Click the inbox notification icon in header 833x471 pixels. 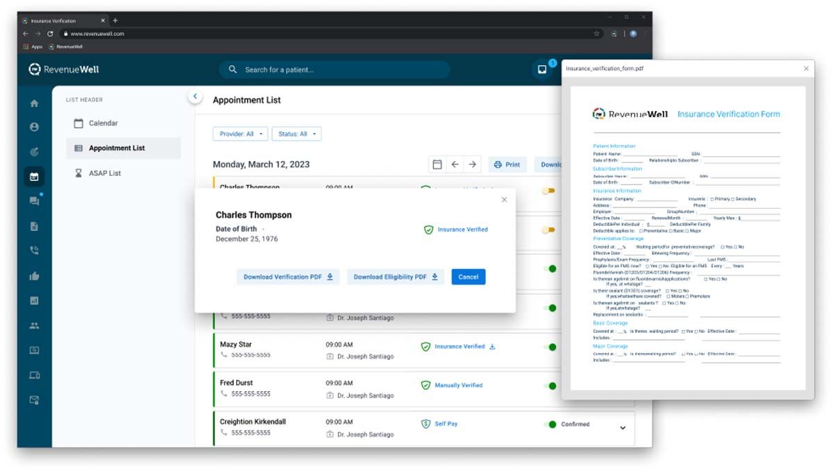tap(542, 69)
